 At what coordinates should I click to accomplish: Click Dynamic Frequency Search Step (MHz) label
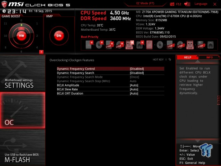[x=83, y=81]
